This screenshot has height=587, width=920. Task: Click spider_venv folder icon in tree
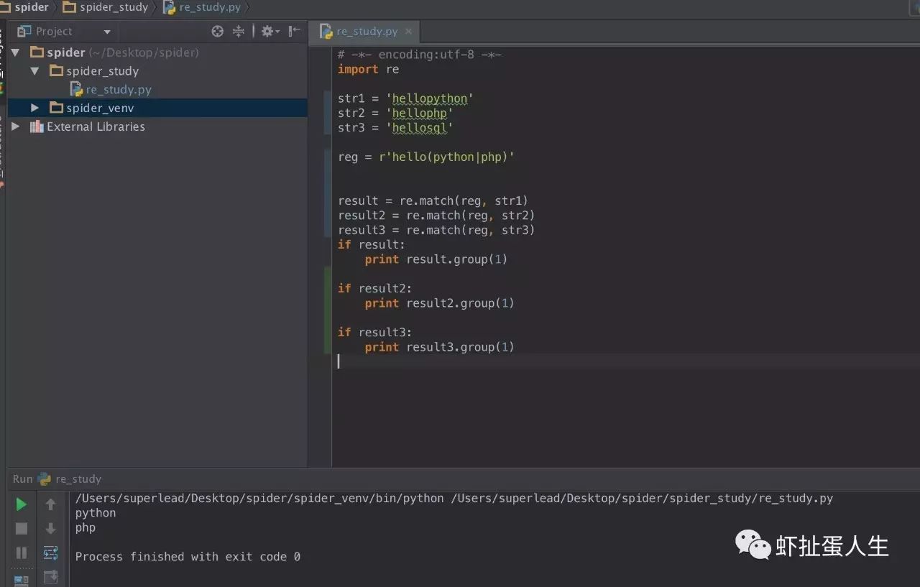pyautogui.click(x=57, y=108)
